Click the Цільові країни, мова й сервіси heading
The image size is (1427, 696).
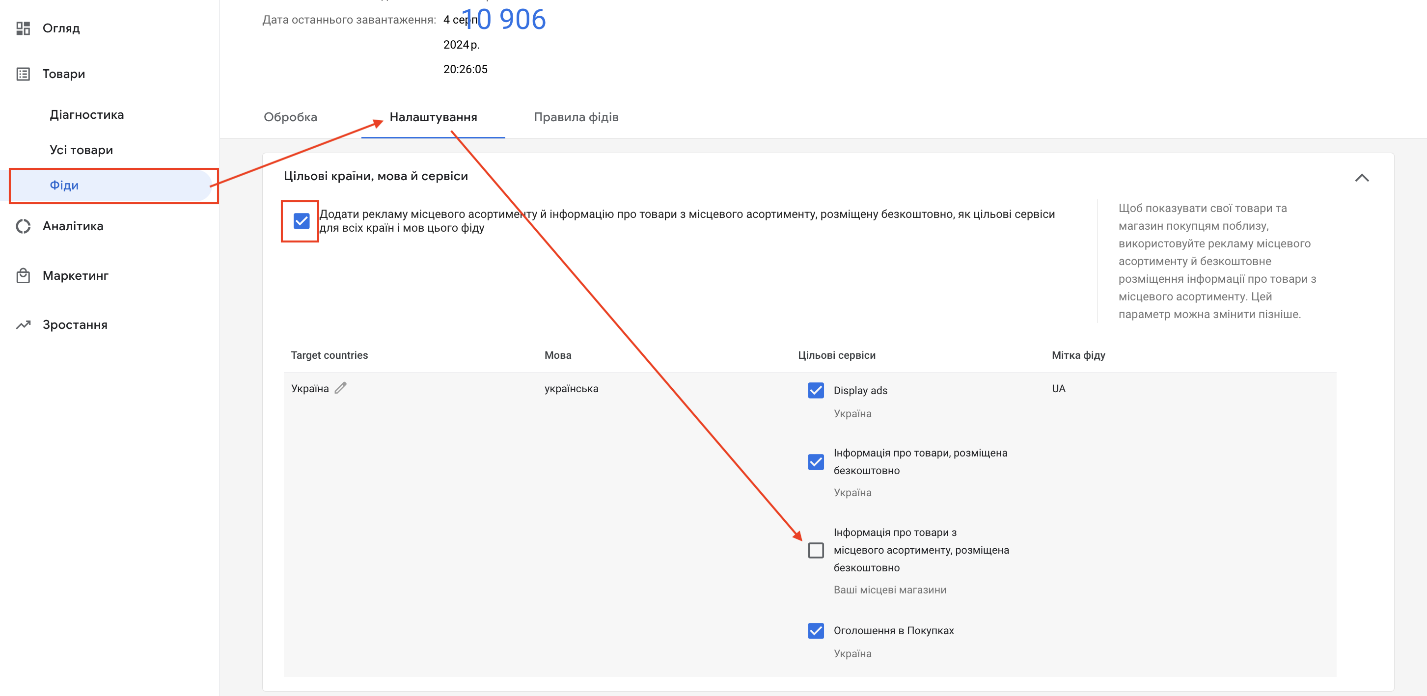coord(376,176)
